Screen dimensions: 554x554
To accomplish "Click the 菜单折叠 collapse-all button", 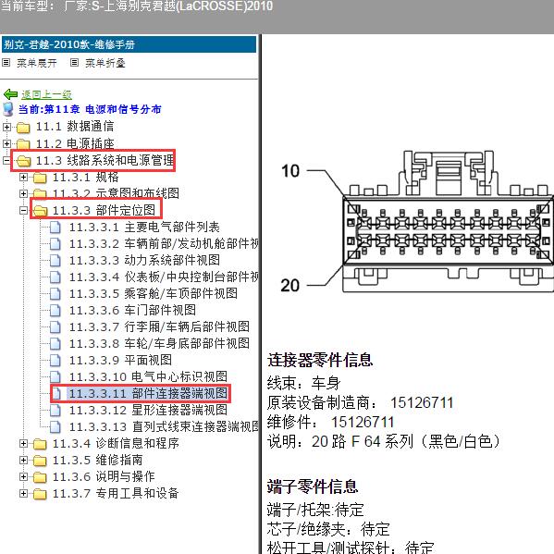I will point(105,63).
